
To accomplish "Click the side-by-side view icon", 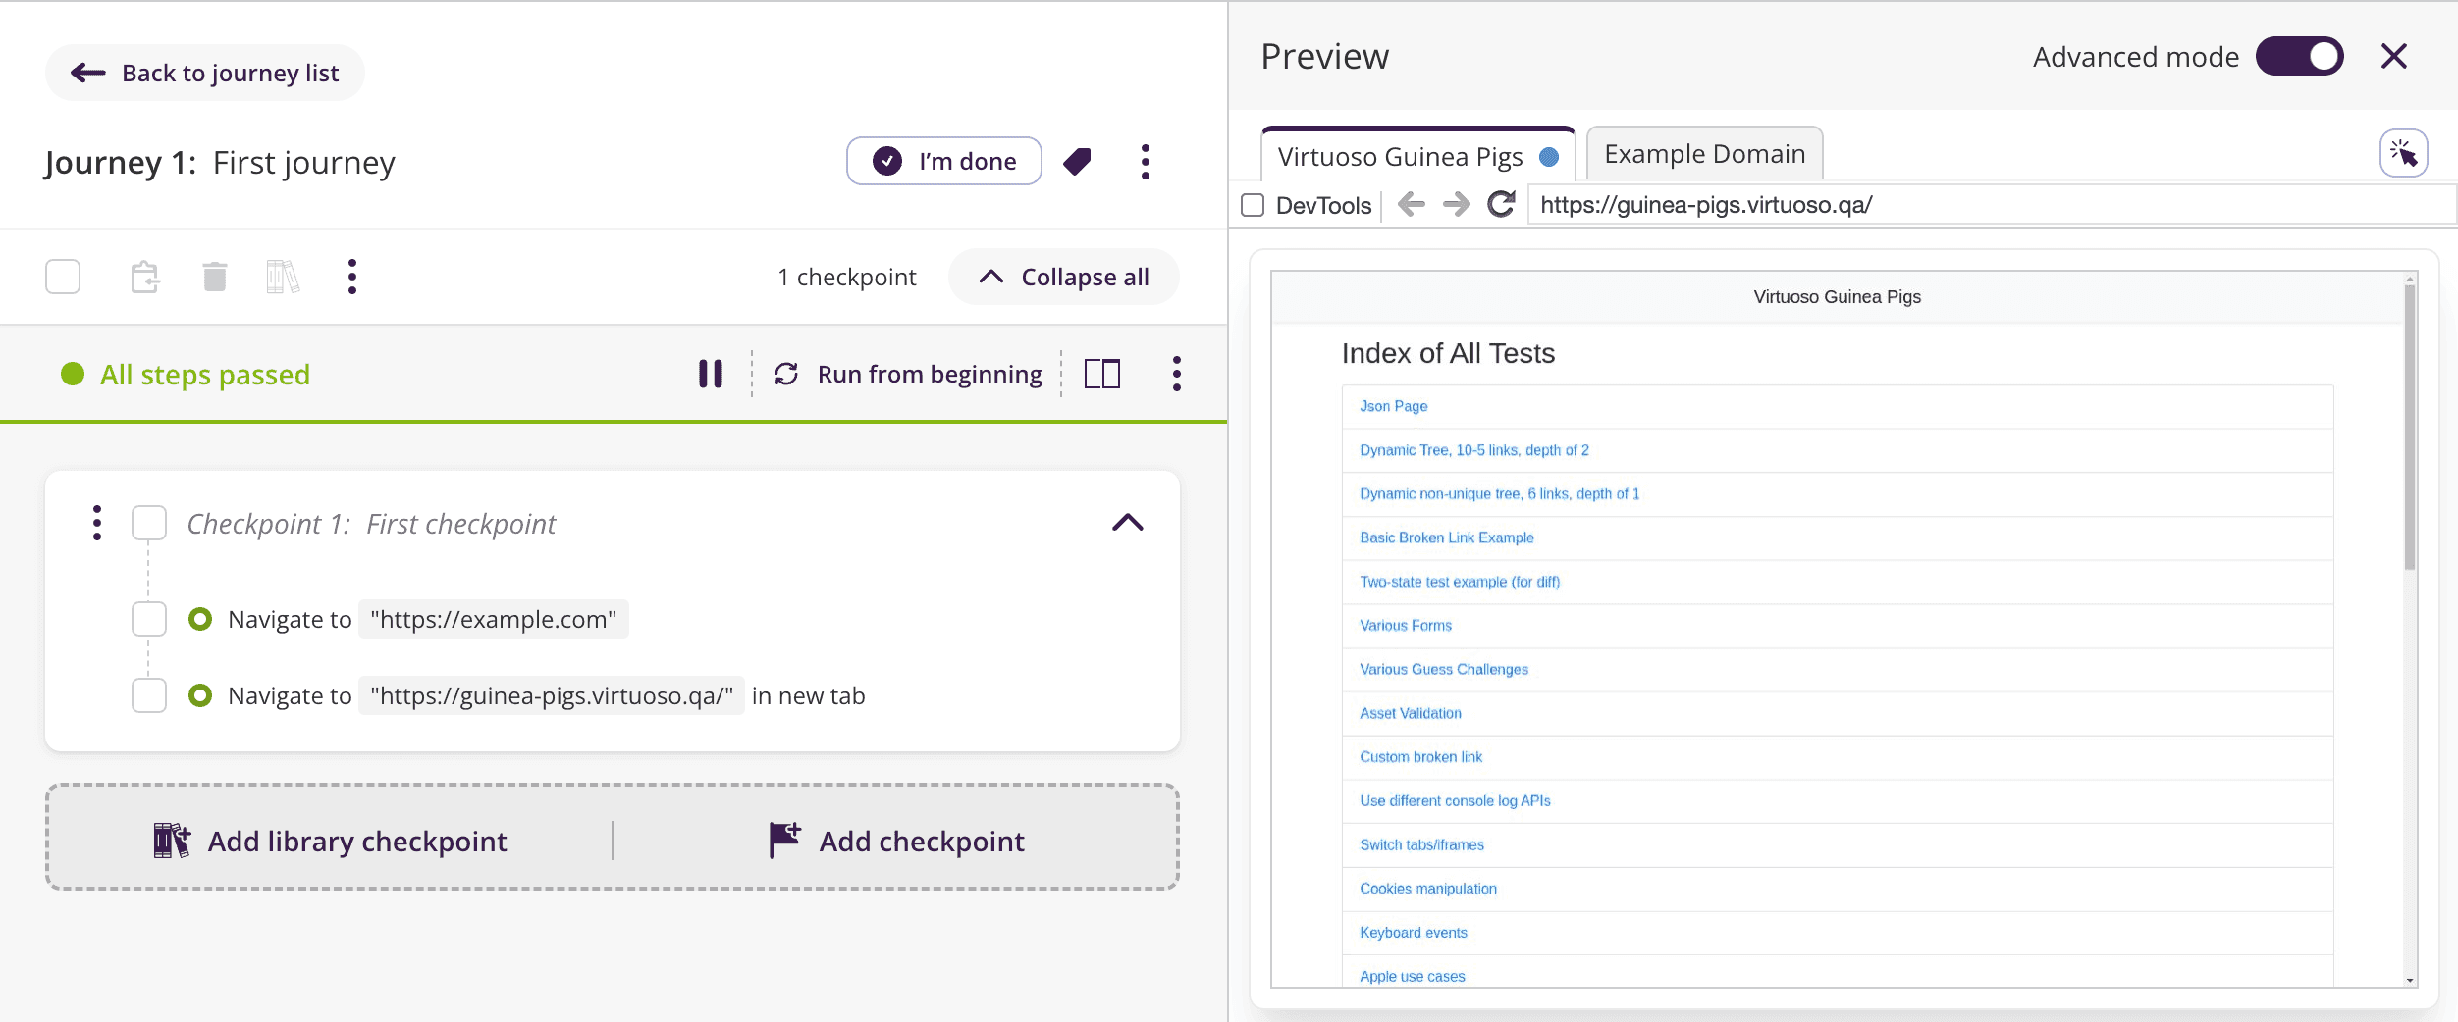I will (1101, 374).
